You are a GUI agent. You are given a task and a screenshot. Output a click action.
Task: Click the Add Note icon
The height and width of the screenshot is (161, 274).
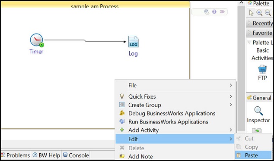click(x=122, y=156)
